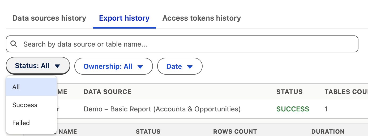
Task: Expand the Ownership: All filter
Action: coord(113,66)
